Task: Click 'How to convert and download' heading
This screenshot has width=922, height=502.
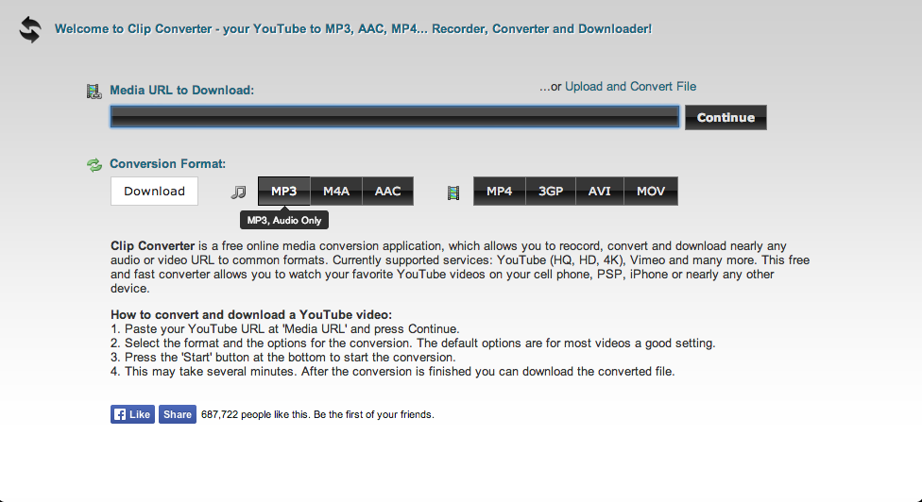Action: (x=251, y=315)
